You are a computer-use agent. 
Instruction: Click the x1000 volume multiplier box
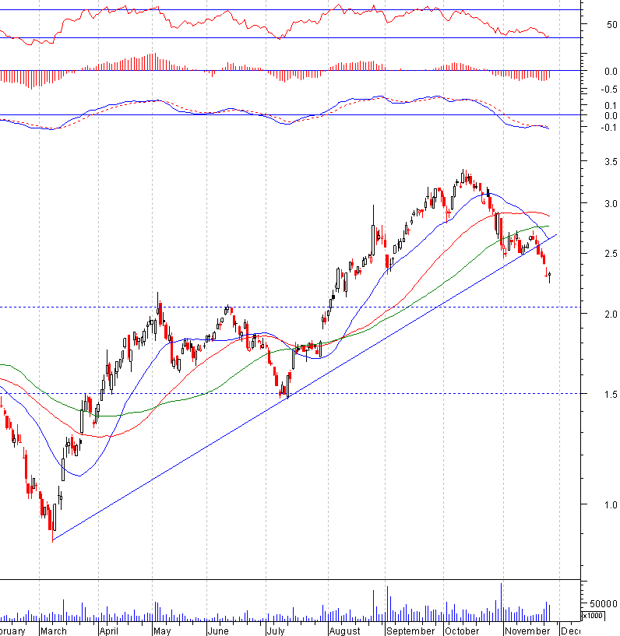593,616
